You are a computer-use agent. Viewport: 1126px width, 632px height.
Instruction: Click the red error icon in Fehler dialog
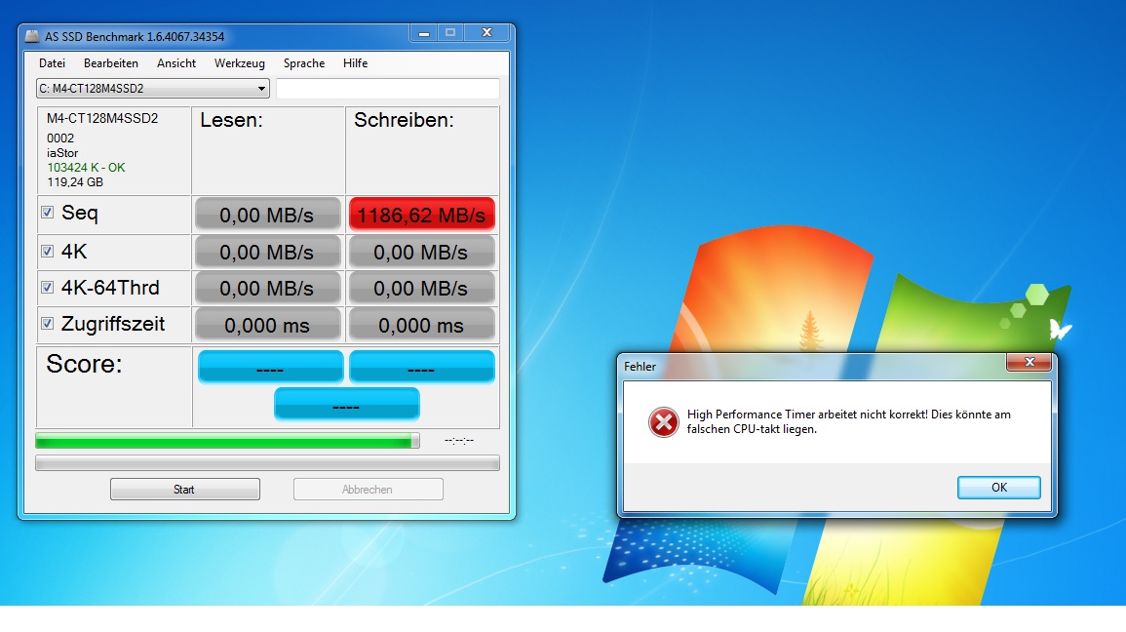point(664,422)
